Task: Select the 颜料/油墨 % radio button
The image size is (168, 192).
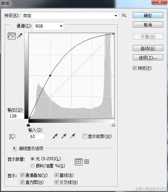Action: coord(33,166)
